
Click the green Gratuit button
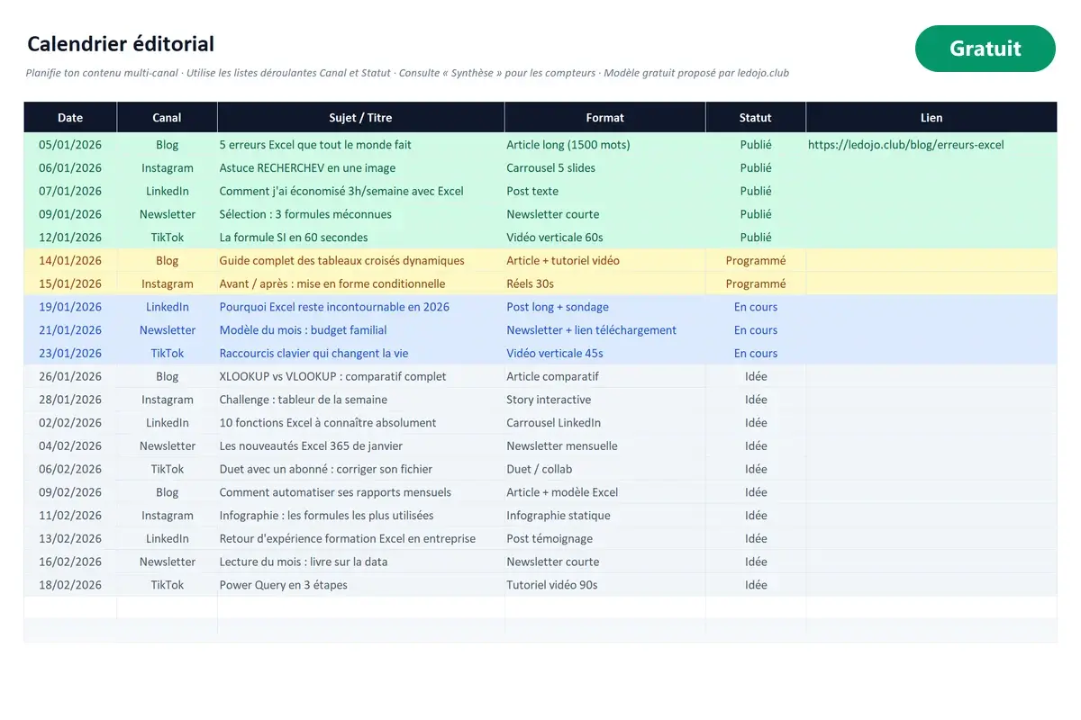[x=985, y=49]
